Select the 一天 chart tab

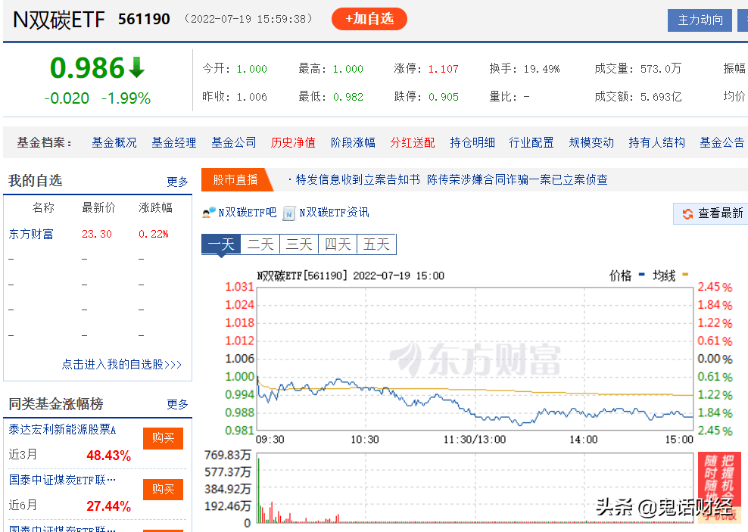click(x=221, y=244)
